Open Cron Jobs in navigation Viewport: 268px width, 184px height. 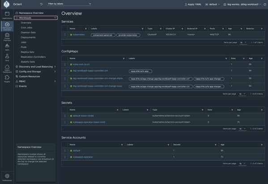pyautogui.click(x=26, y=28)
